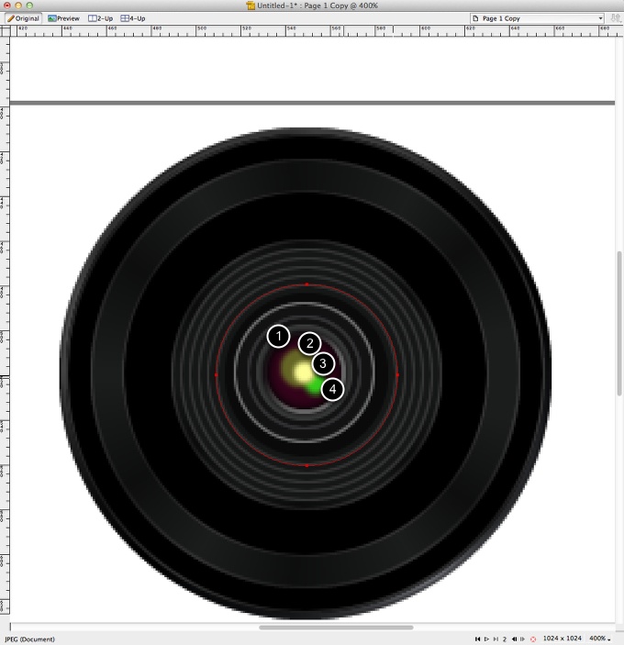Play the animation frames
624x645 pixels.
[486, 639]
